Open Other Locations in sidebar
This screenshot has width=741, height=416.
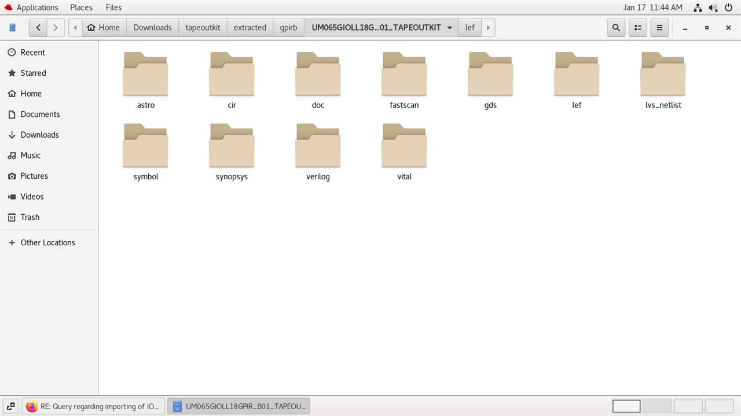(x=47, y=242)
